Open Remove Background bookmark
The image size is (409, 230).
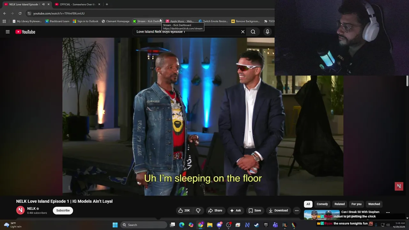pos(245,21)
